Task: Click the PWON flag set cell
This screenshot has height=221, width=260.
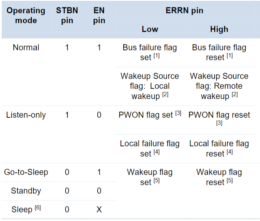Action: (x=150, y=115)
